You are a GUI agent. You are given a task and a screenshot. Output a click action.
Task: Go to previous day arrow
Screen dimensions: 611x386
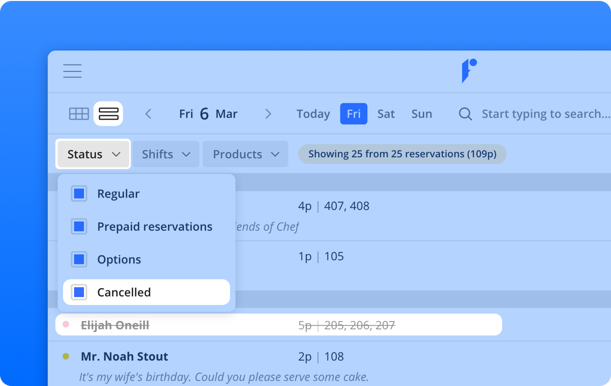click(148, 114)
